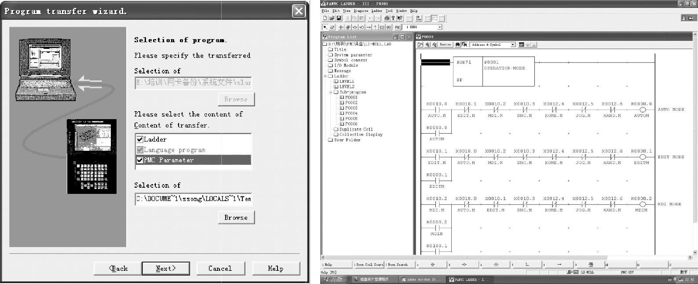Click the Resize button in P0001 toolbar
This screenshot has height=284, width=698.
[x=445, y=44]
